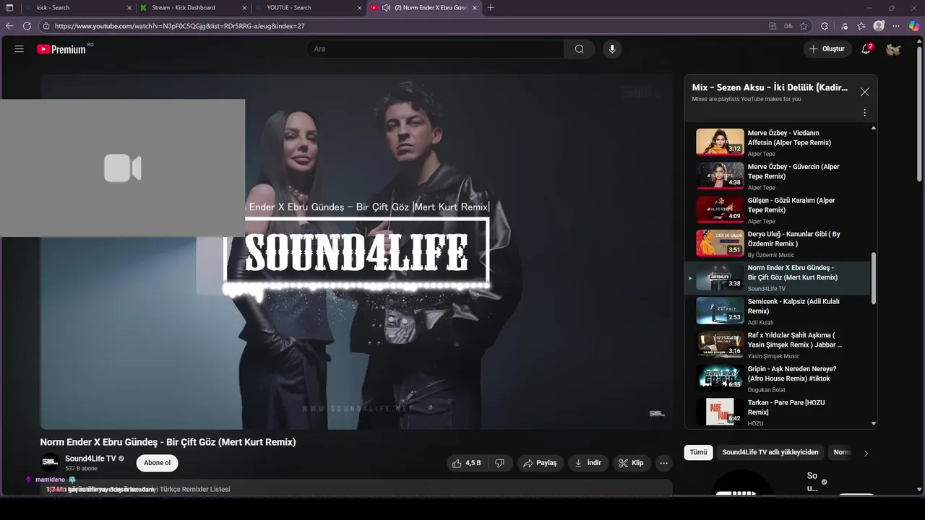Select Sound4Life TV adlı yükleyiciden chip
The width and height of the screenshot is (925, 520).
[770, 452]
